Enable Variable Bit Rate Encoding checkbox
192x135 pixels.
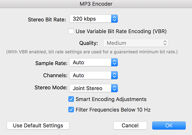71,31
